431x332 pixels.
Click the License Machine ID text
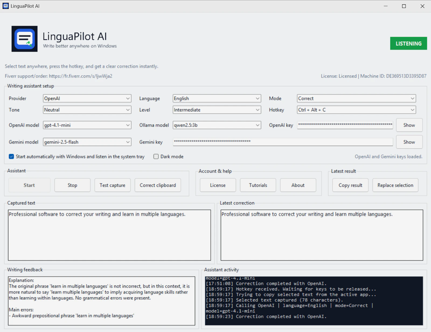[374, 76]
